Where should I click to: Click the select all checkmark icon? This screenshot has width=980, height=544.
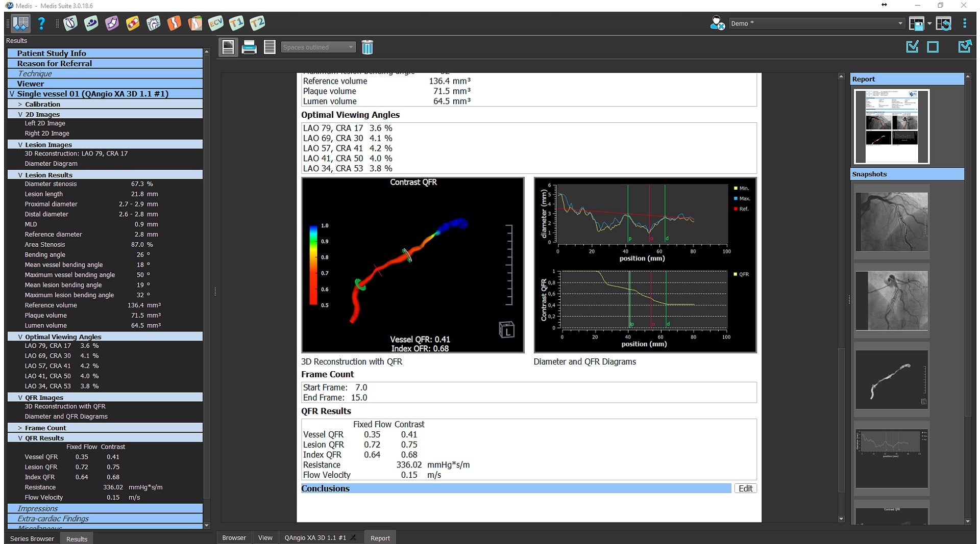point(912,47)
